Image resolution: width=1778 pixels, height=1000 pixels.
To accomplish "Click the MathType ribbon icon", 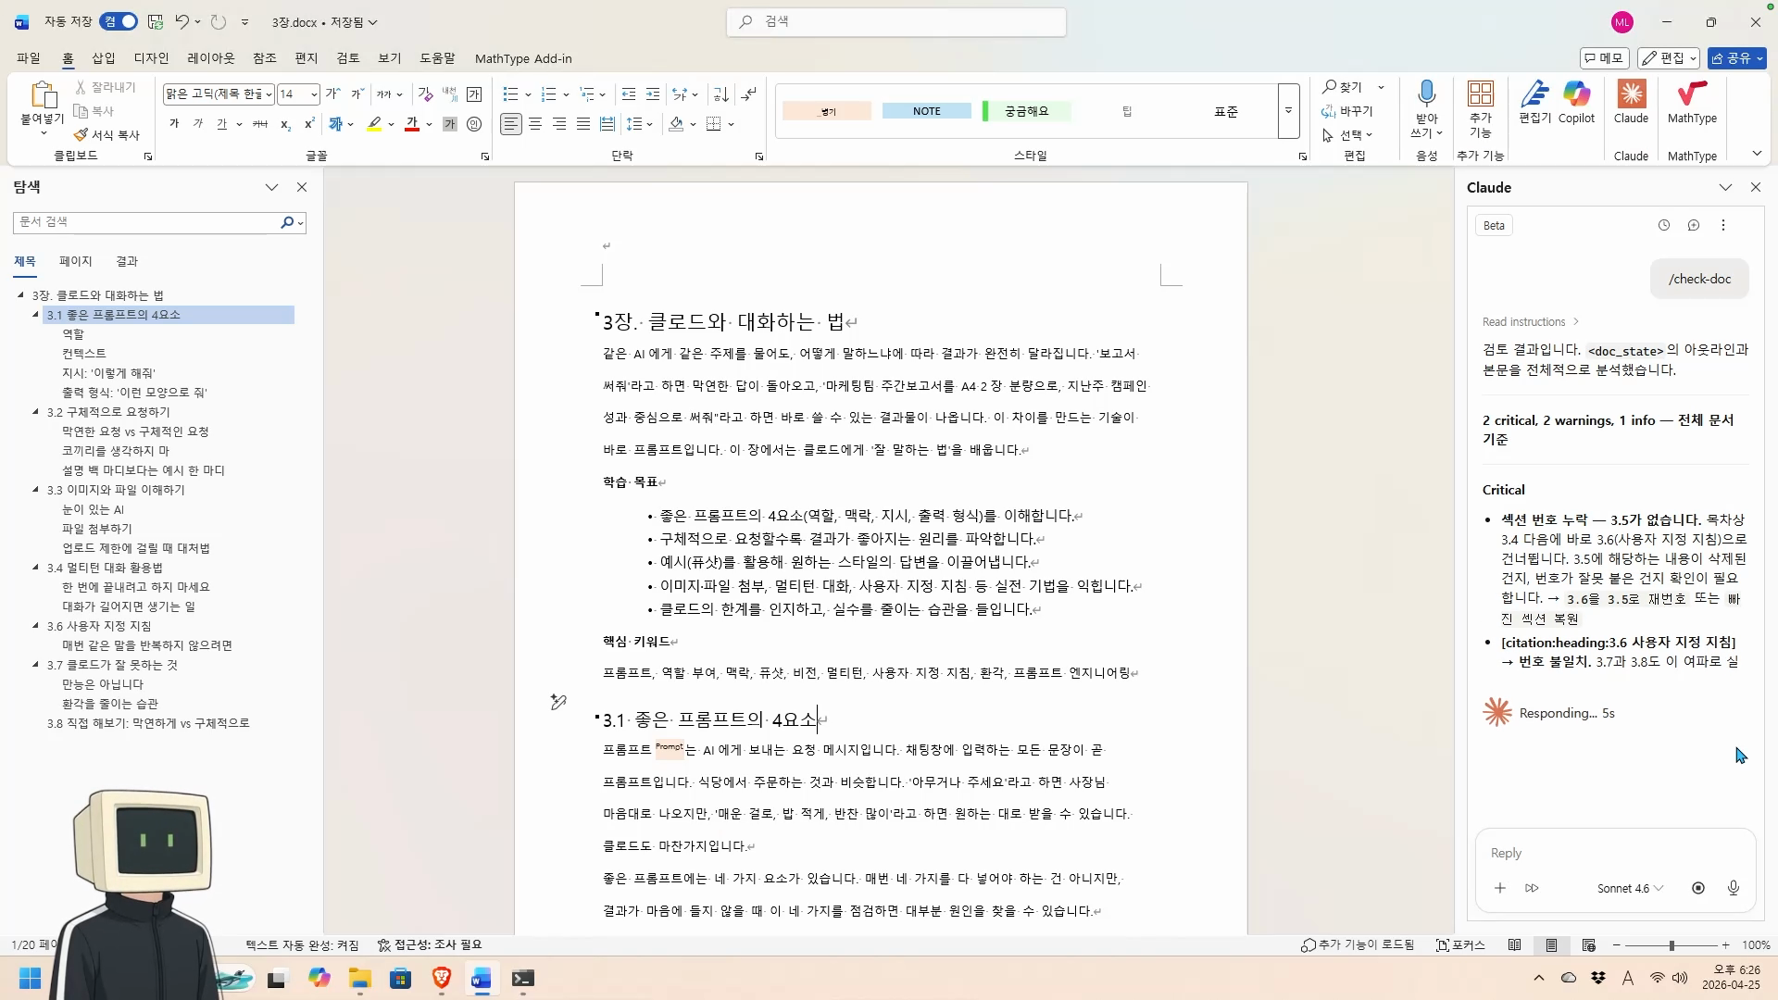I will pyautogui.click(x=1692, y=101).
